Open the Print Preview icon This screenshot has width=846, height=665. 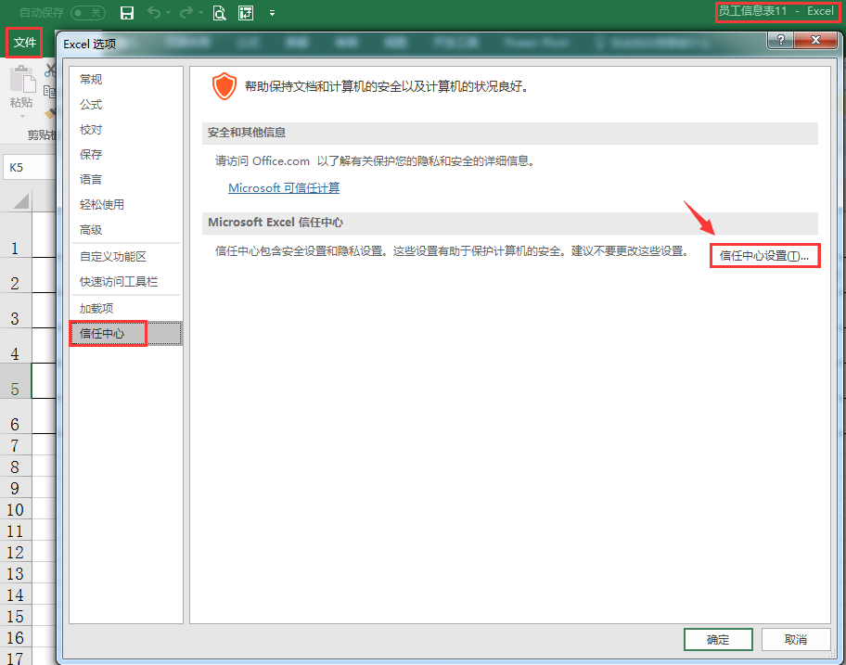tap(219, 13)
